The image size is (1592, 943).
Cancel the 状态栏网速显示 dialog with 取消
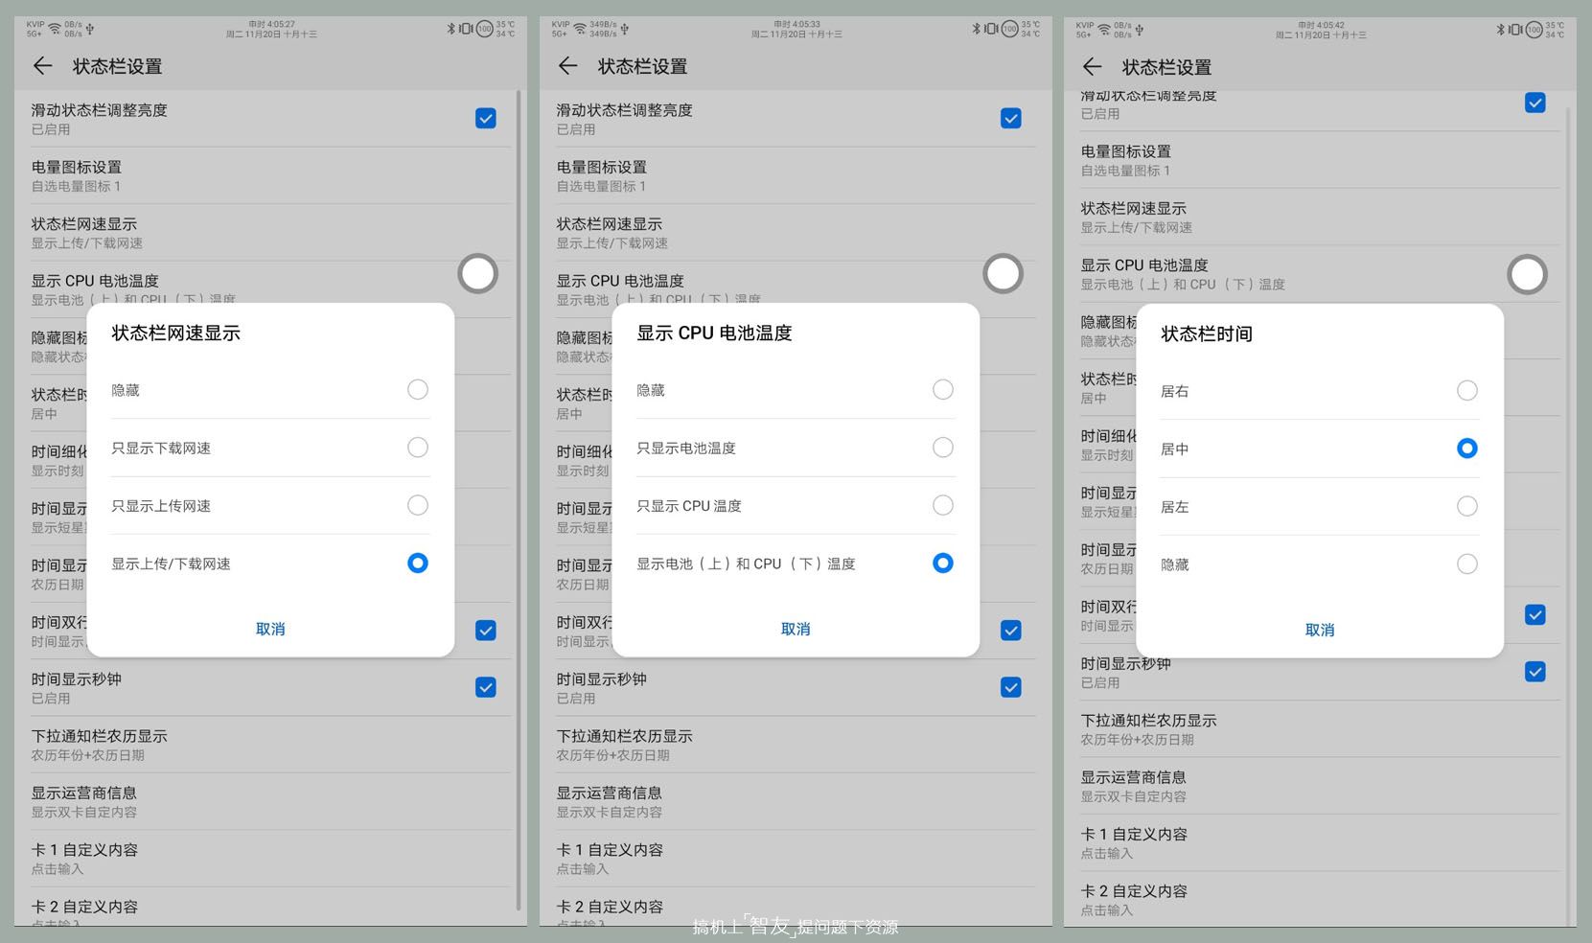point(270,629)
